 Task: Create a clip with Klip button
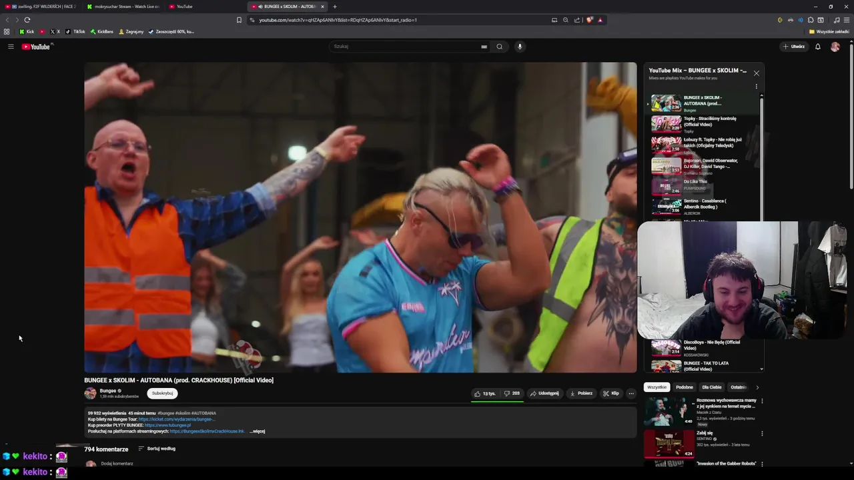[611, 393]
